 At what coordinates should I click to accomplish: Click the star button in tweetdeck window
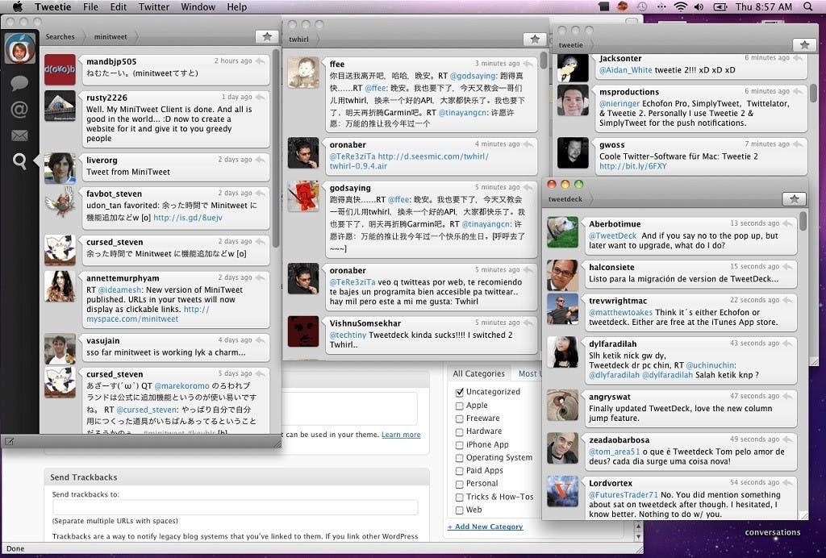pos(794,199)
